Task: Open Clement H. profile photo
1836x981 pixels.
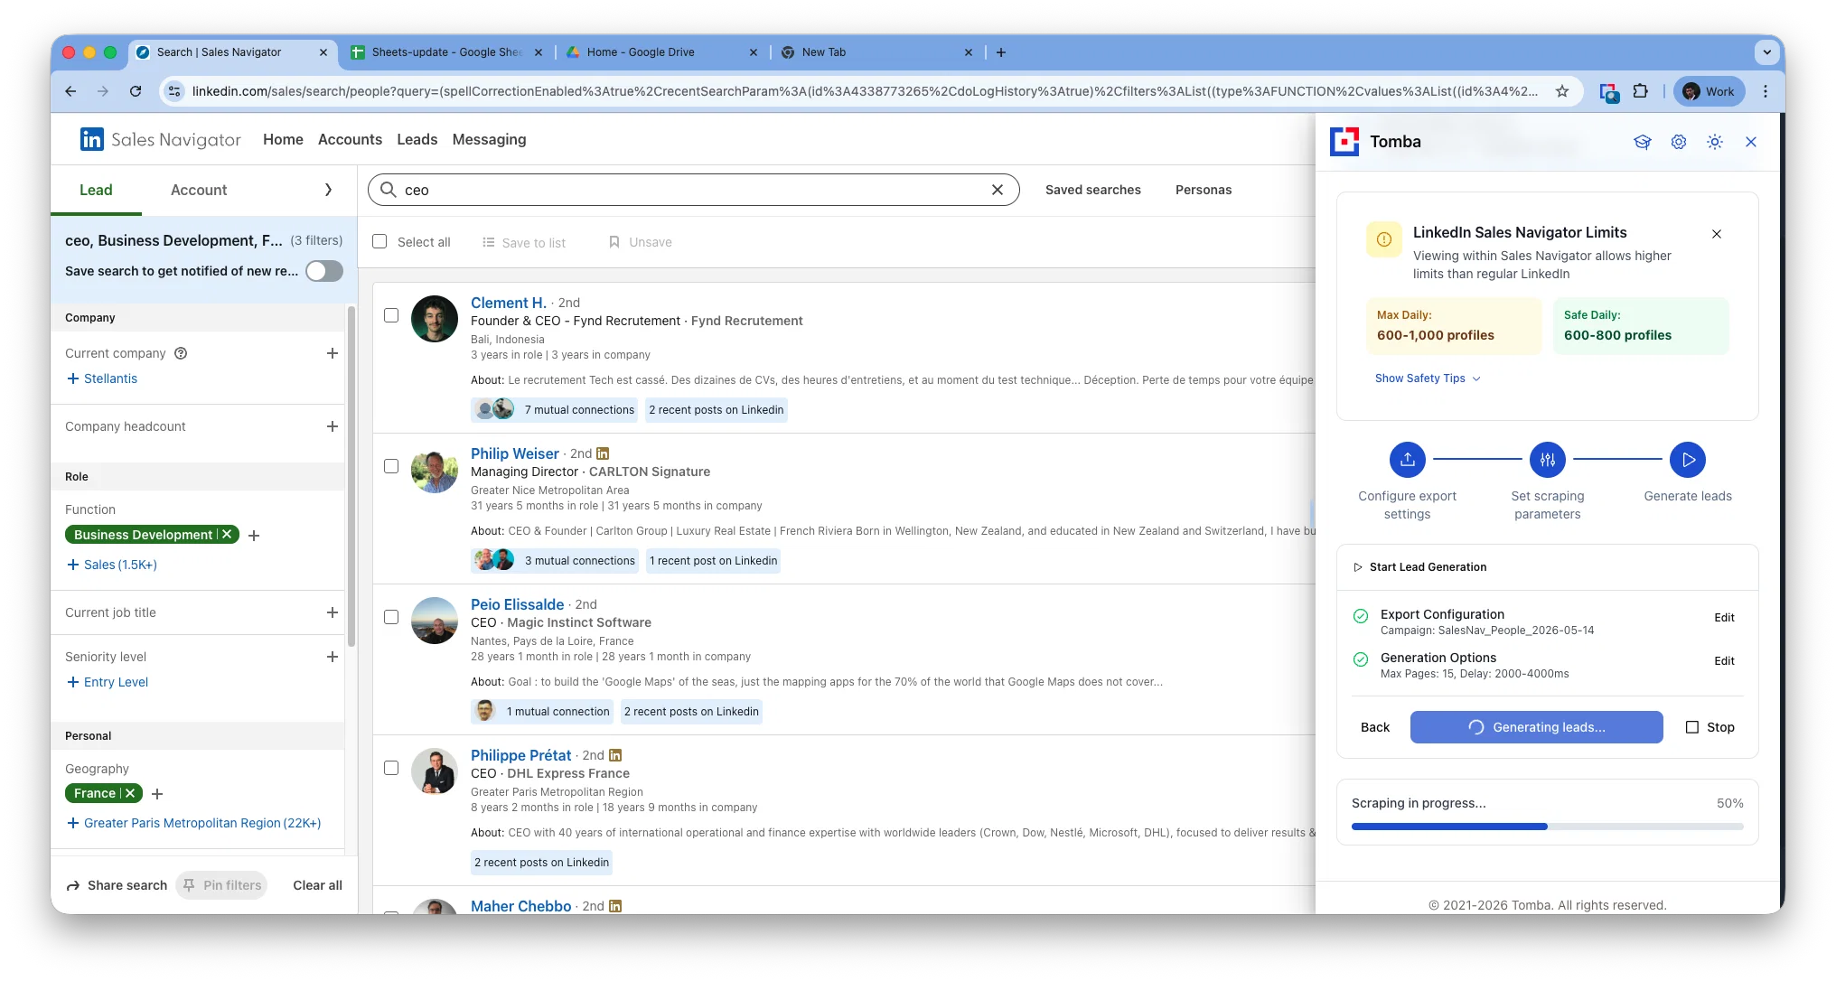Action: click(435, 319)
